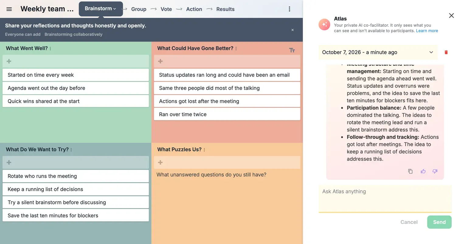This screenshot has height=244, width=467.
Task: Open What Could Have Gone Better column dots
Action: (236, 48)
